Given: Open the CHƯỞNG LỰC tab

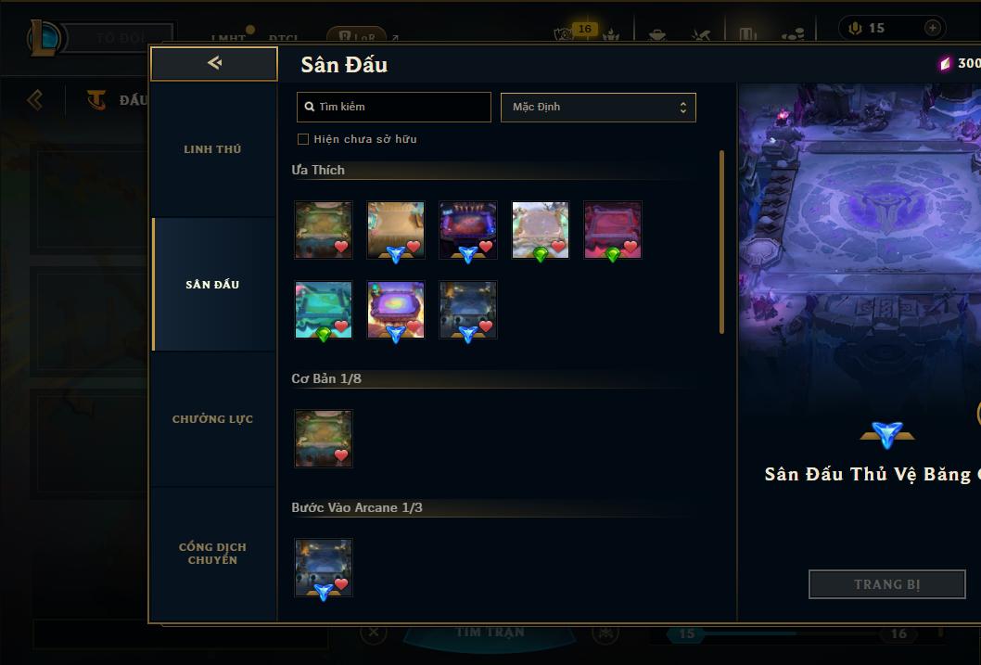Looking at the screenshot, I should point(212,419).
